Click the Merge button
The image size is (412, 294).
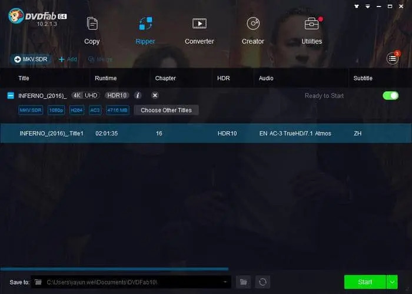101,60
